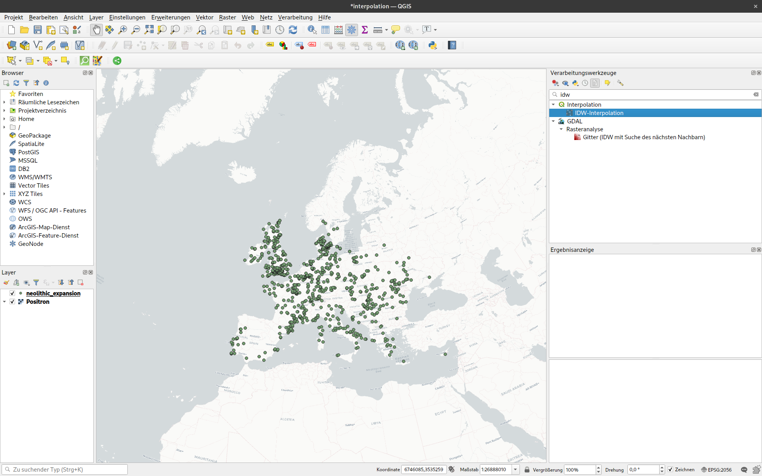762x476 pixels.
Task: Click the Save Project floppy icon
Action: (x=38, y=30)
